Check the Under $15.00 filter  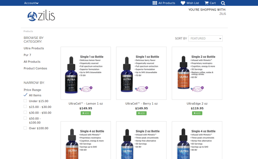[x=25, y=101]
